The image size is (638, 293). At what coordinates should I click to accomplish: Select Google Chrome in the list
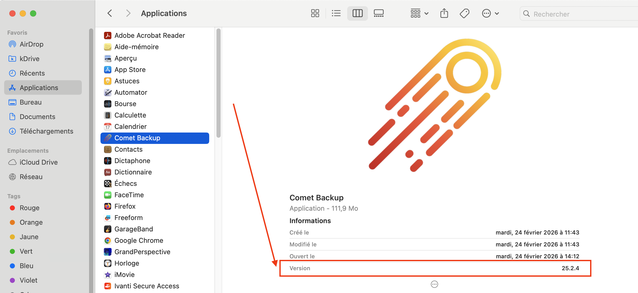pos(139,240)
